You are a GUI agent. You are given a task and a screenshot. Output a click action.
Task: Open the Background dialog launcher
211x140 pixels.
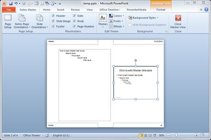[167, 32]
